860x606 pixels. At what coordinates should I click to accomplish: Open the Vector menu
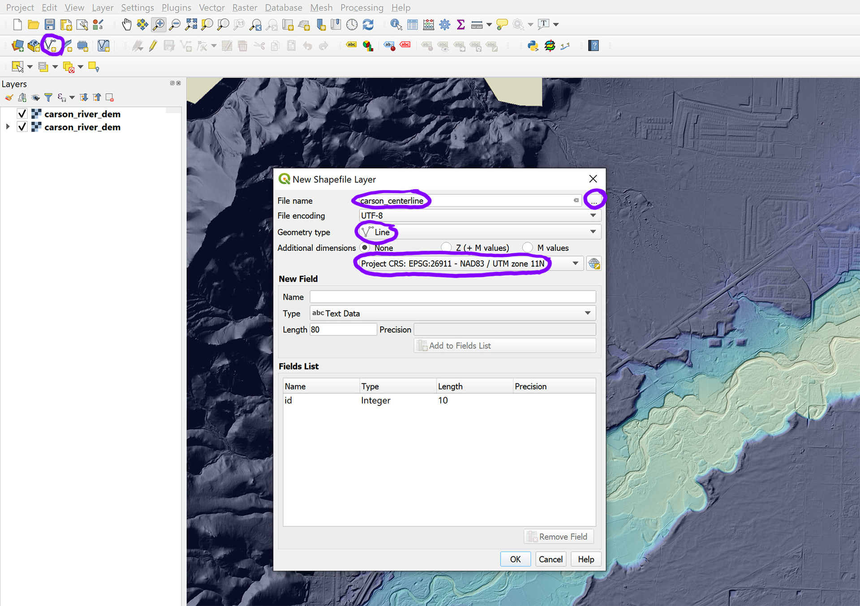click(211, 8)
